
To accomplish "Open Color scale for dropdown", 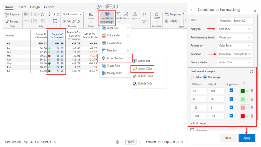I will 235,62.
